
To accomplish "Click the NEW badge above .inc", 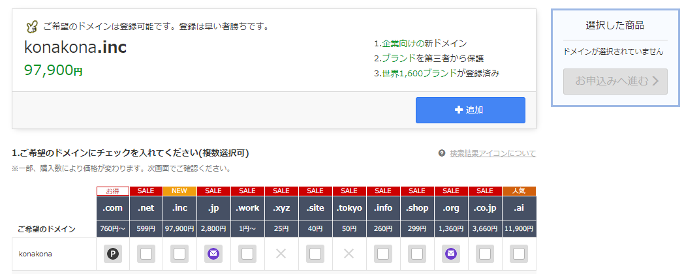I will tap(179, 191).
